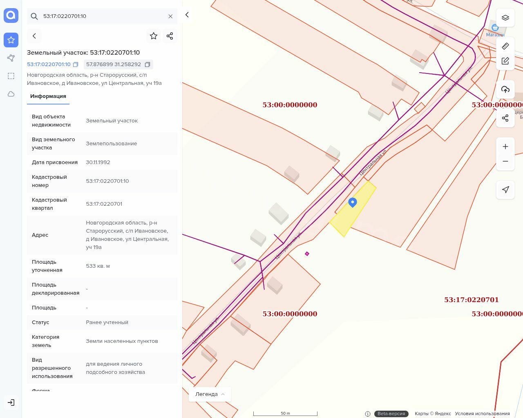Share the land parcel card
The image size is (523, 418).
click(170, 36)
